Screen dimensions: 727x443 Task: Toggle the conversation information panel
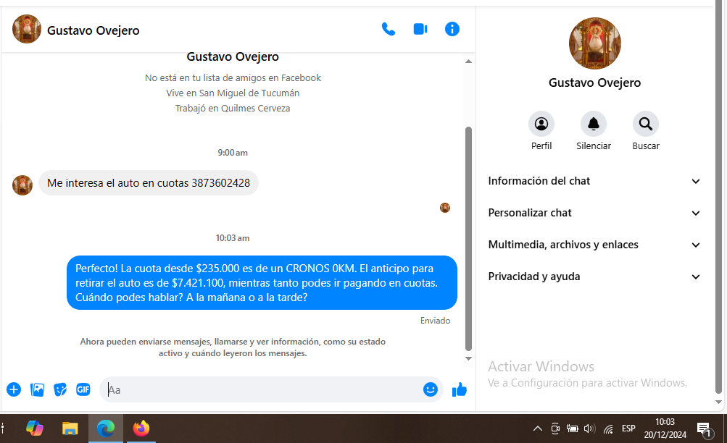(452, 30)
